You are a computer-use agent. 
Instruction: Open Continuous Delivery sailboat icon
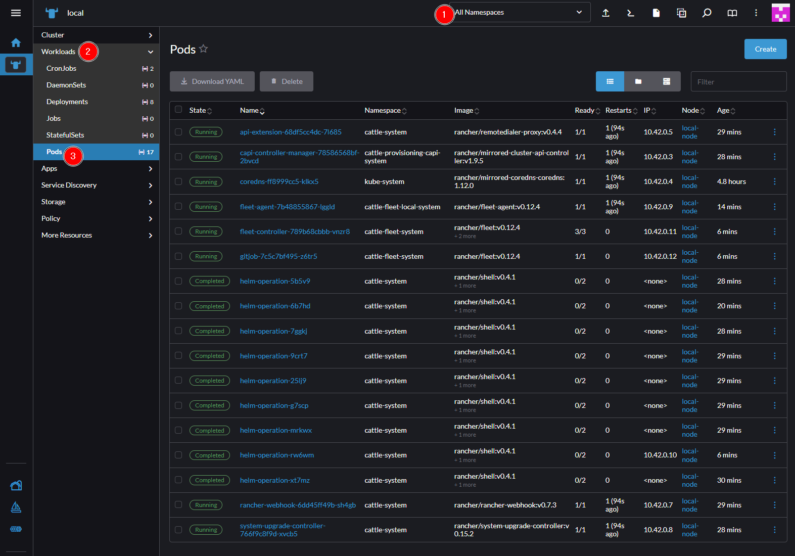coord(16,507)
